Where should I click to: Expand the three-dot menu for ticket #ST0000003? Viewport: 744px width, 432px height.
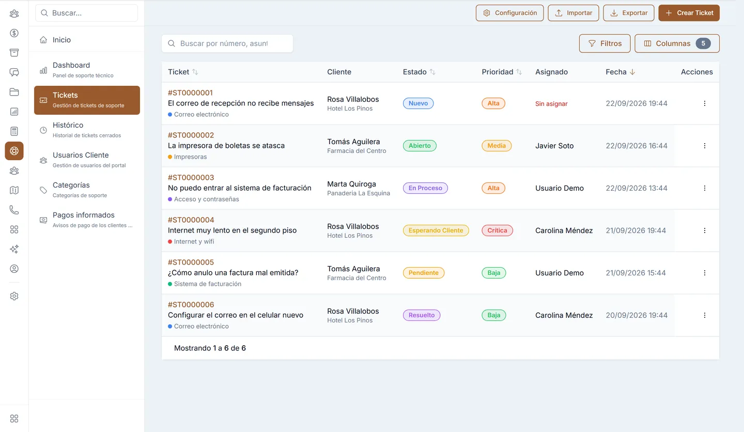click(705, 188)
